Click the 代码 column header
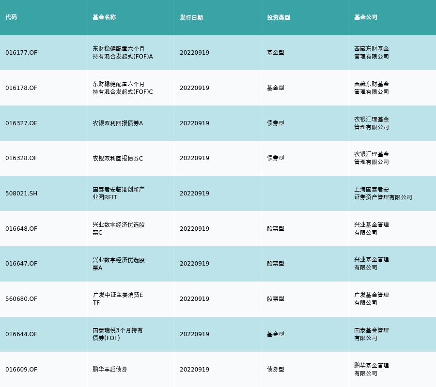Image resolution: width=436 pixels, height=387 pixels. 11,17
